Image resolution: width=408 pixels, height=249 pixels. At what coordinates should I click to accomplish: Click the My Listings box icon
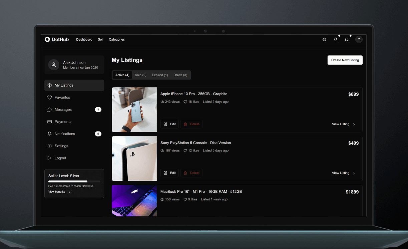click(x=49, y=85)
